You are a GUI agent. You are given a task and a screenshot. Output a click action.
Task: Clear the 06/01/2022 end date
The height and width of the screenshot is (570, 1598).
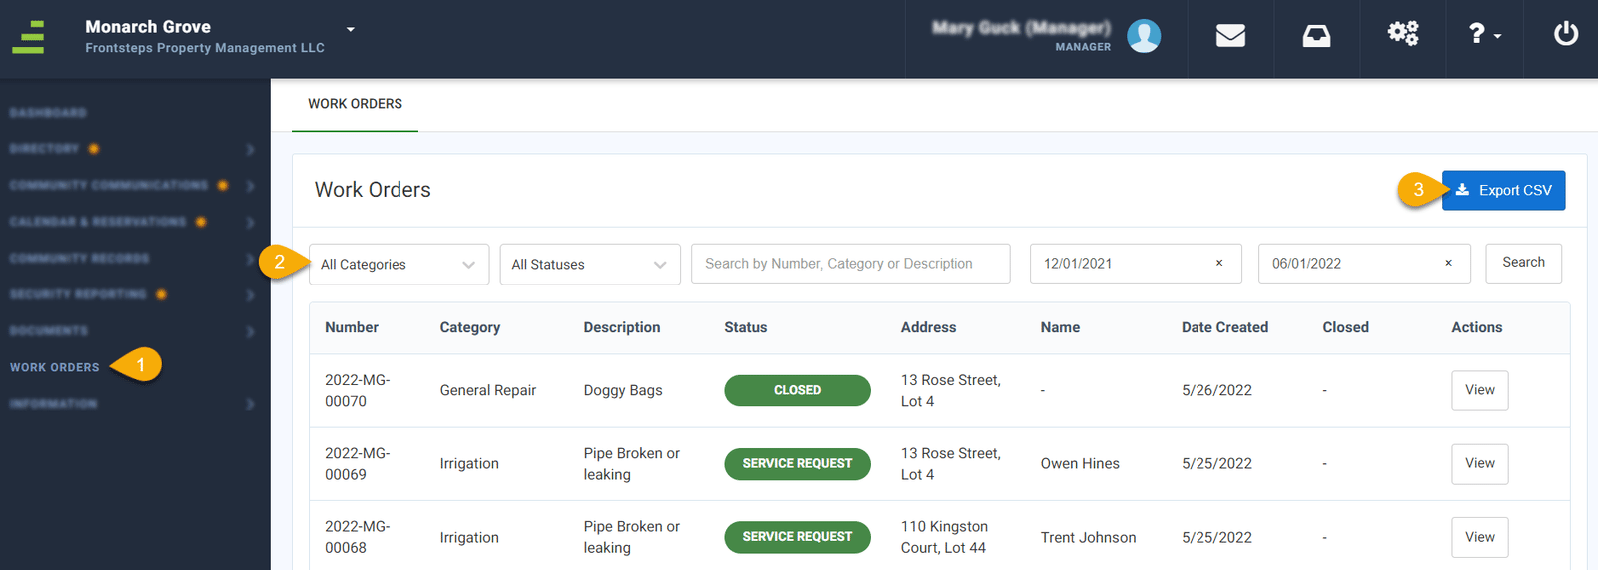coord(1448,263)
